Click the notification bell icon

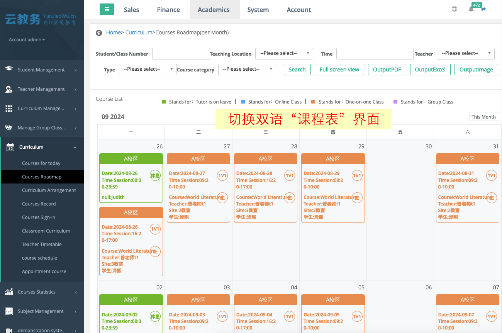471,9
